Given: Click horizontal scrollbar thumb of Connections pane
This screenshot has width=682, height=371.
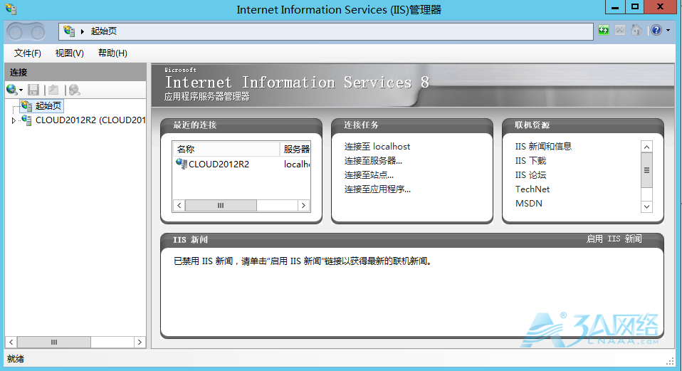Looking at the screenshot, I should point(54,343).
